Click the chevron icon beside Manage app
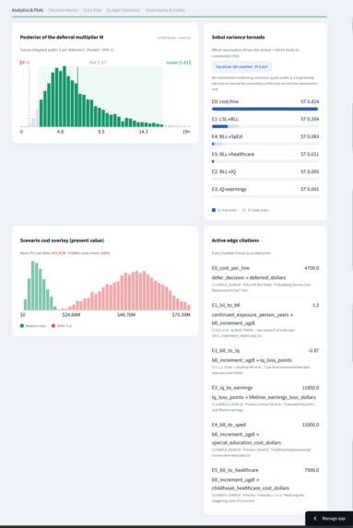353x528 pixels. pos(315,518)
